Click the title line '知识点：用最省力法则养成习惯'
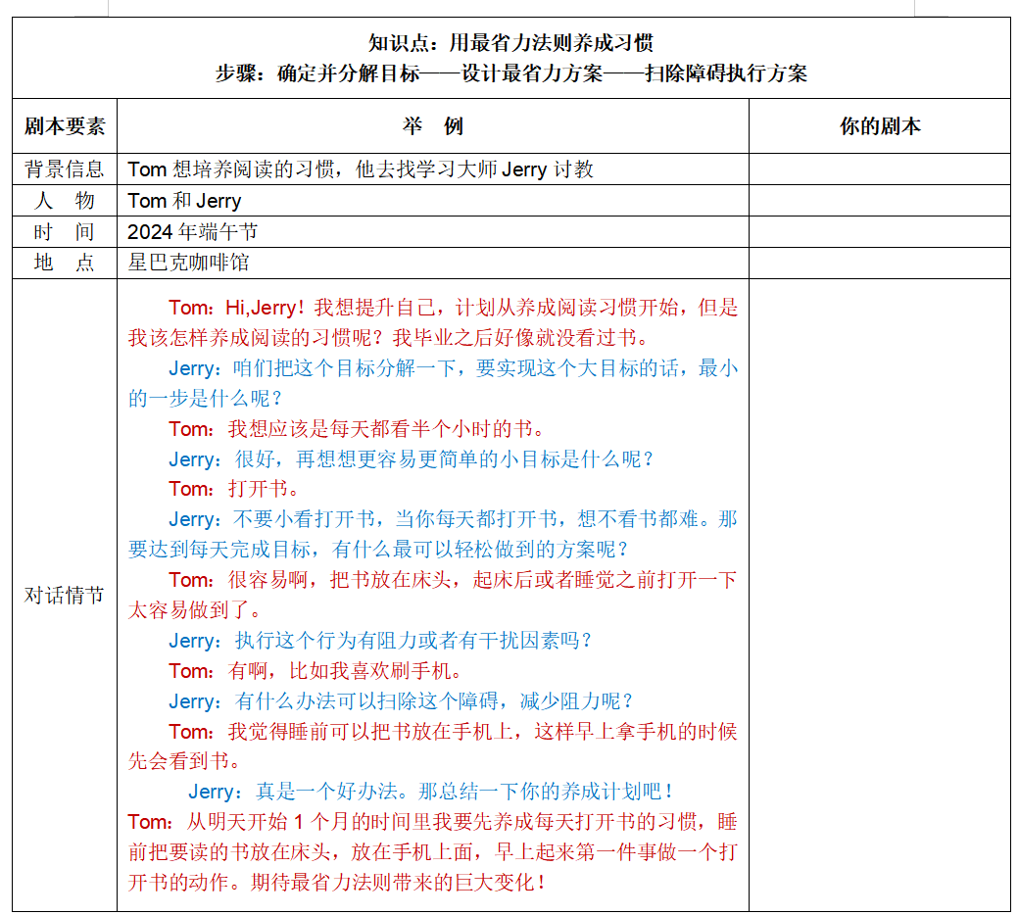 510,43
